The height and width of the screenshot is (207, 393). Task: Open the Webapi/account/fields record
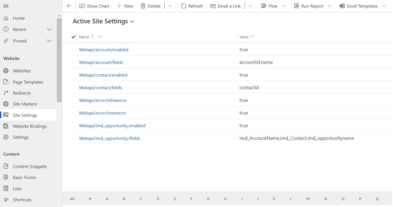[101, 62]
